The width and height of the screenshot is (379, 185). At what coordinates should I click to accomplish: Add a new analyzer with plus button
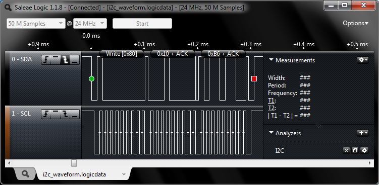point(362,133)
